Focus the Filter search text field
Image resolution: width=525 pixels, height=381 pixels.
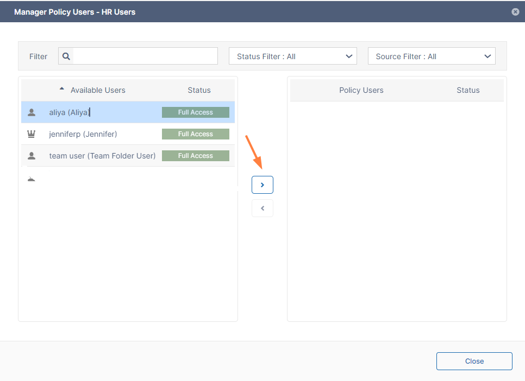[145, 56]
